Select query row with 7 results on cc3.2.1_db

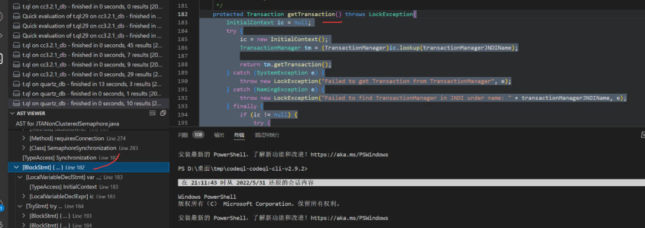coord(88,55)
